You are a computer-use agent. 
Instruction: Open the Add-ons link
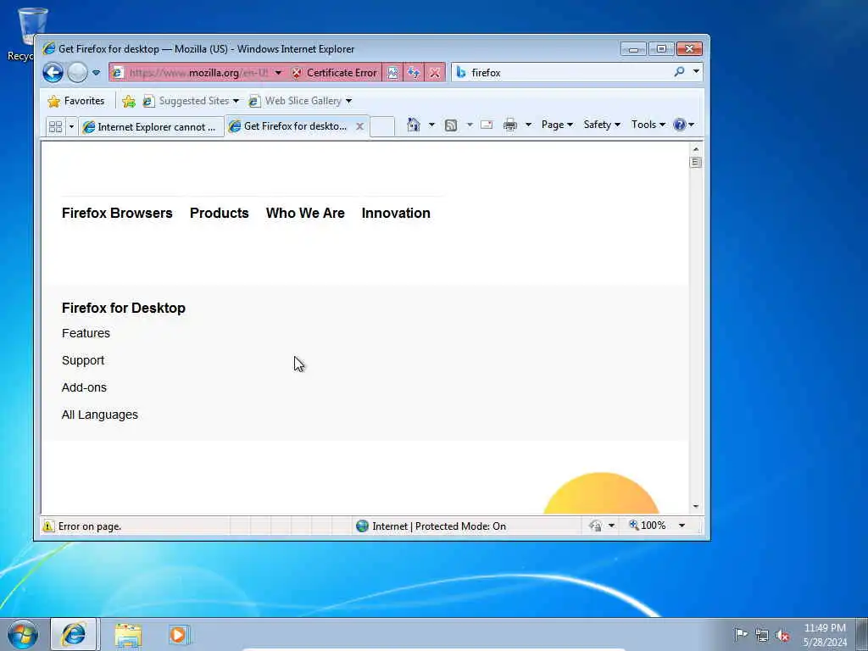[x=84, y=387]
